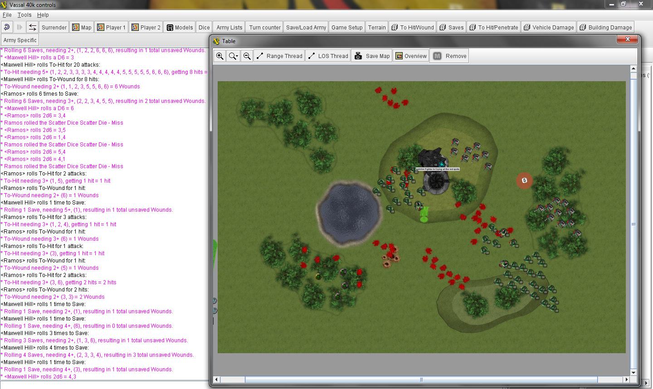Click the step forward log icon
Screen dimensions: 653x389
[x=19, y=27]
